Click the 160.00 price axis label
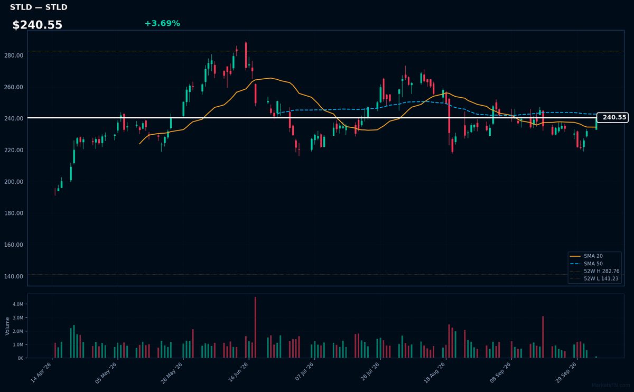634x392 pixels. coord(14,245)
